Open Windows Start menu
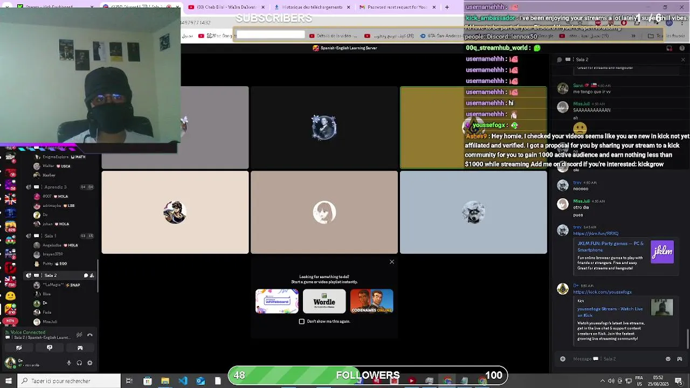 pos(8,381)
